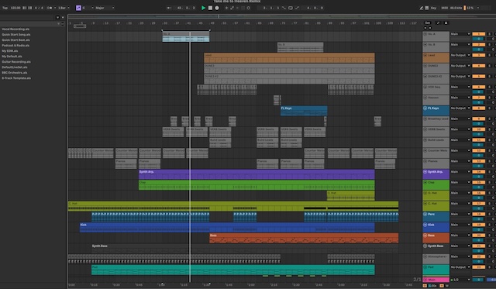
Task: Select Guitar Recording.als template
Action: click(x=16, y=62)
